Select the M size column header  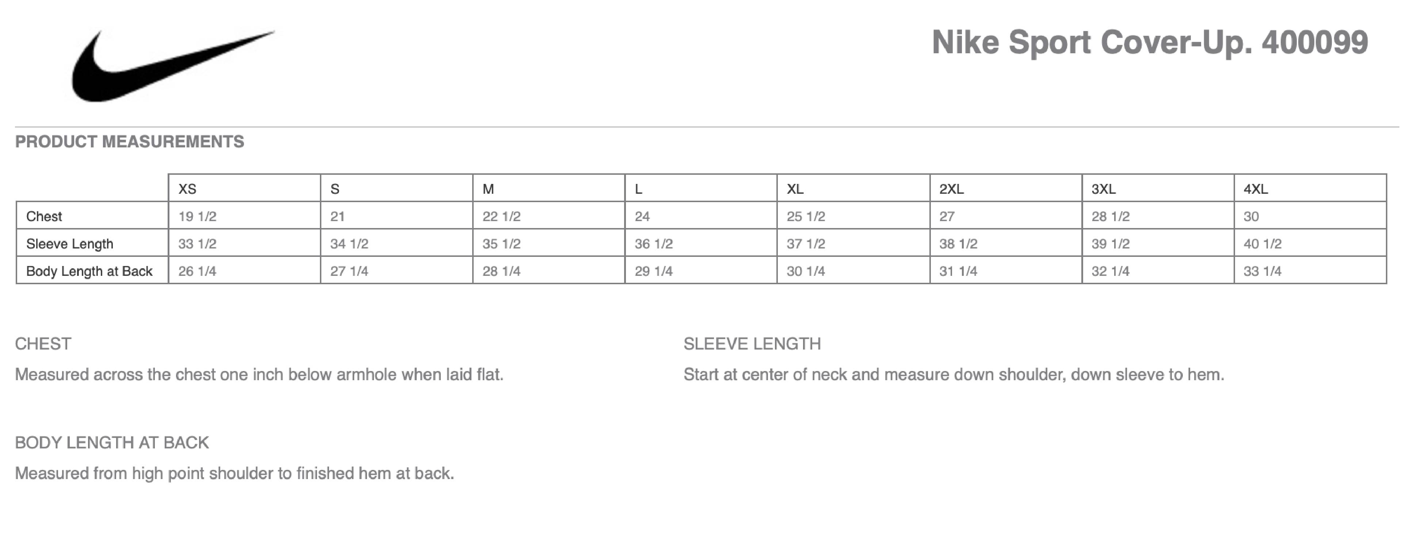click(x=488, y=189)
